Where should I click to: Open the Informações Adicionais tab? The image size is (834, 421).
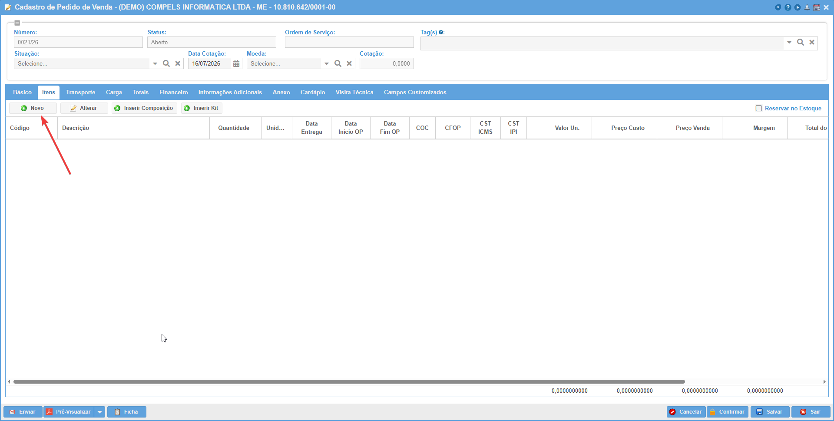230,92
